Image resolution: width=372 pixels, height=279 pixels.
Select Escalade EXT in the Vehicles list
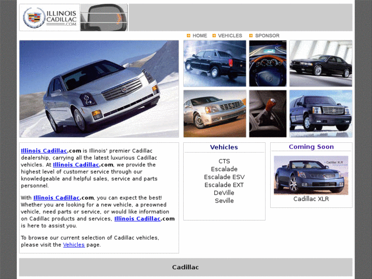pos(224,185)
